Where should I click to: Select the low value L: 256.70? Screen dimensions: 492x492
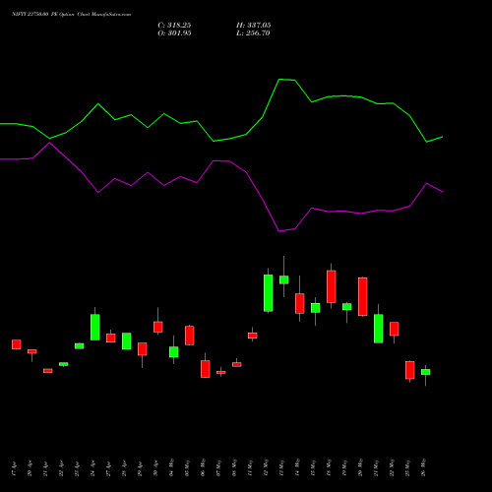click(x=253, y=33)
